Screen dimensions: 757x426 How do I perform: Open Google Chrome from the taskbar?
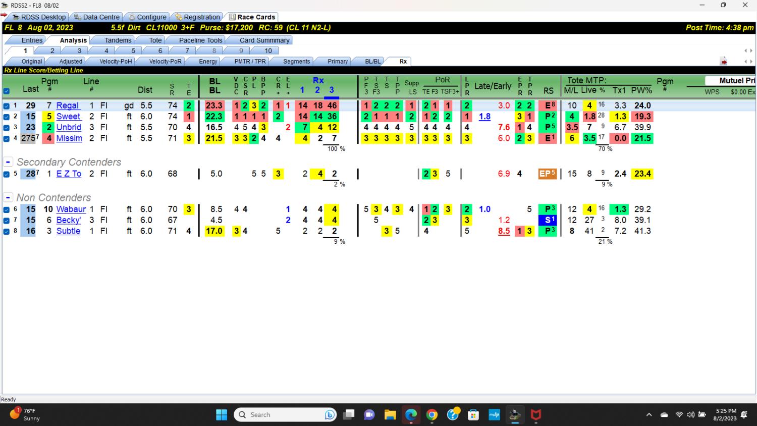432,415
